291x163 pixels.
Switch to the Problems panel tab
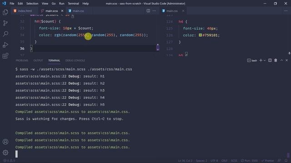pos(22,60)
